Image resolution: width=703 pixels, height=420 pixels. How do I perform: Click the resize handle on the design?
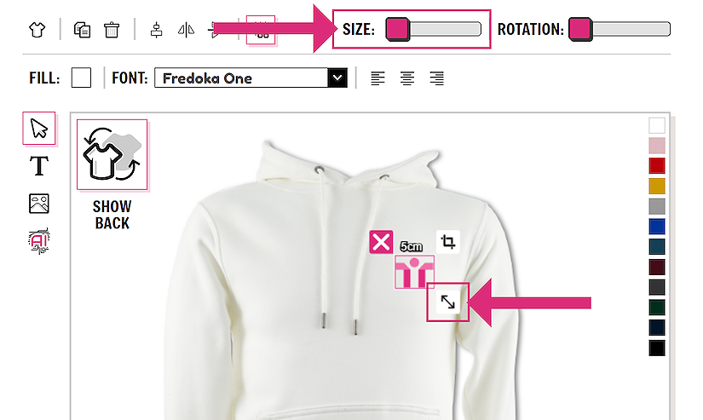[x=448, y=302]
